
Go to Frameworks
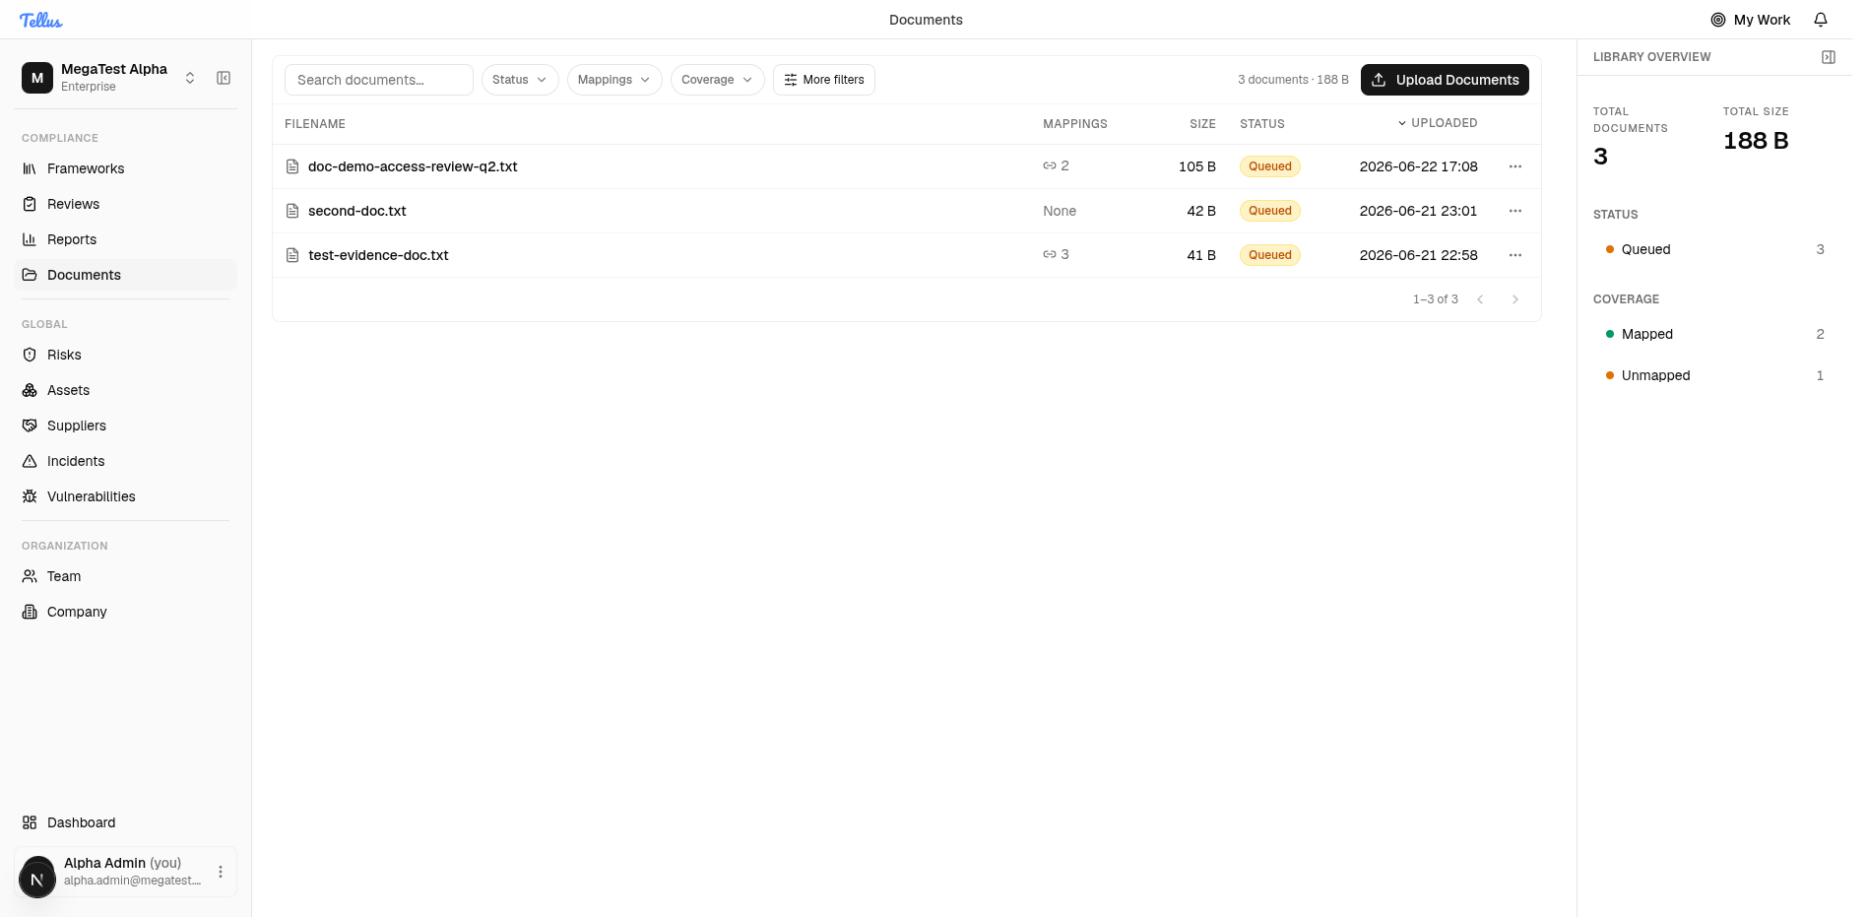click(126, 168)
